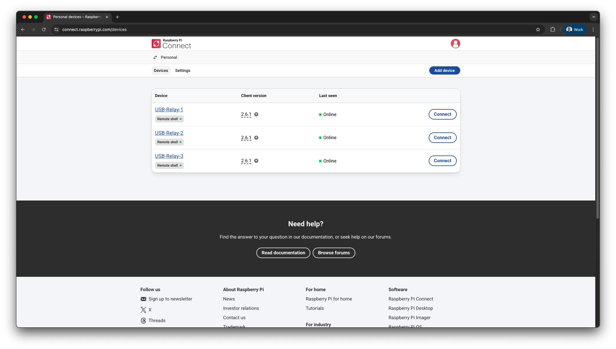The width and height of the screenshot is (616, 349).
Task: Click the Last seen column header
Action: click(328, 96)
